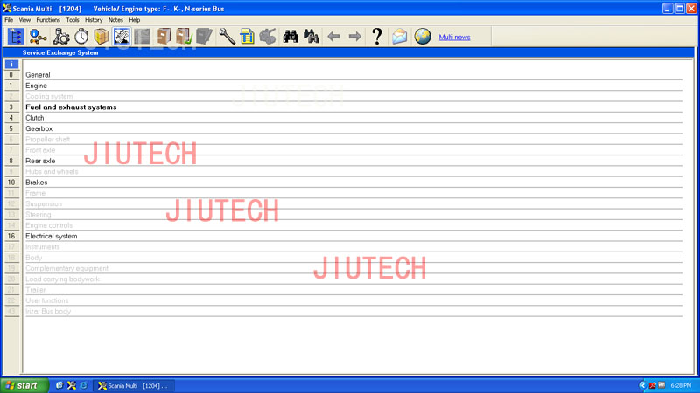Select grayed Cooling system row

click(x=353, y=96)
